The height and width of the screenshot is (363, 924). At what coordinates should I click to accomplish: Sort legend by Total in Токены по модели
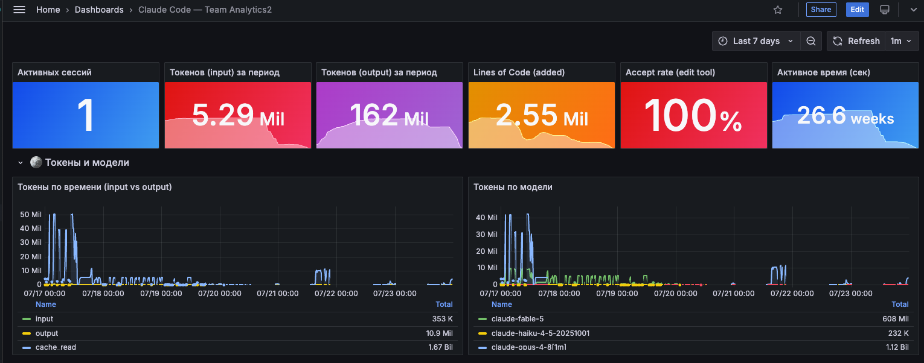pyautogui.click(x=900, y=305)
